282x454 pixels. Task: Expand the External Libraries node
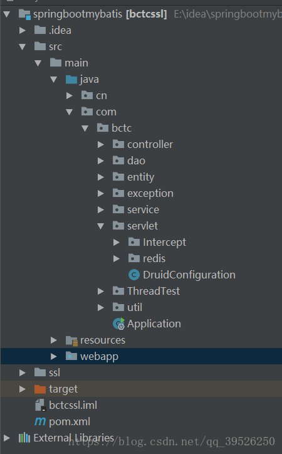[x=7, y=438]
